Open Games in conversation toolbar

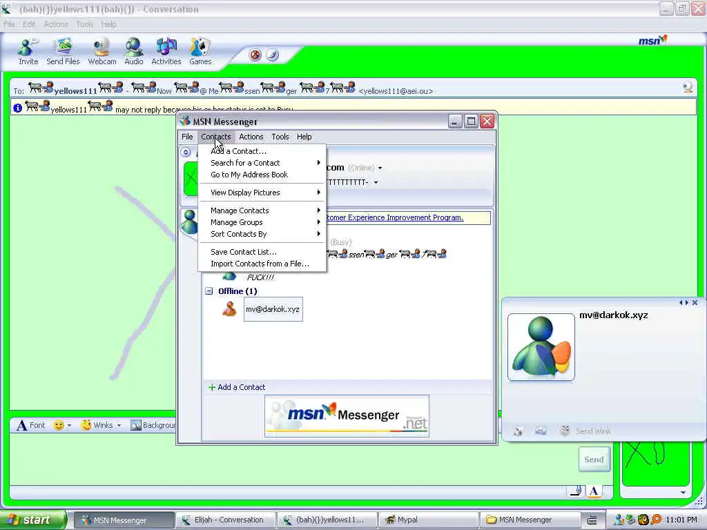pos(200,52)
